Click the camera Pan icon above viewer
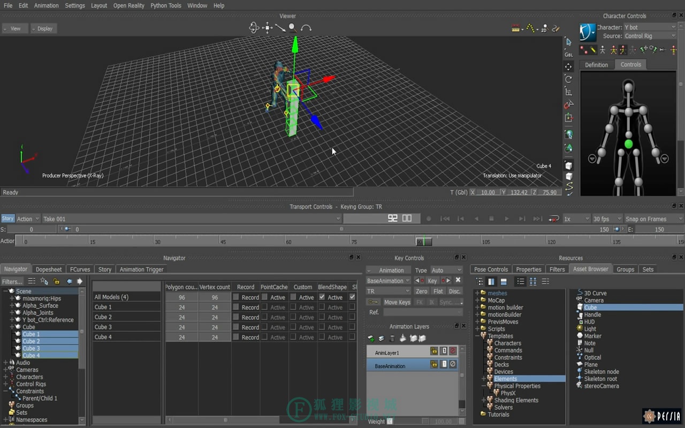 267,28
